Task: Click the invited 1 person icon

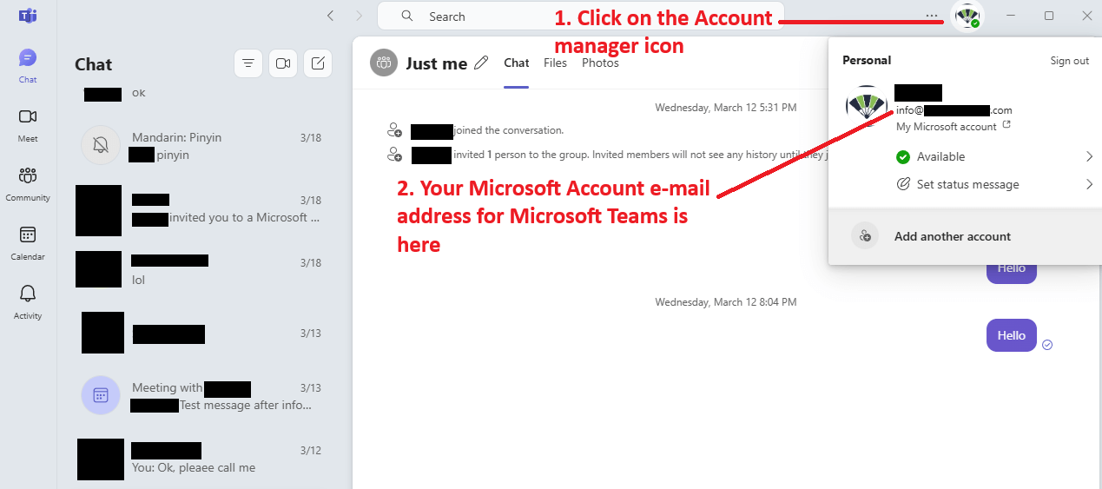Action: click(394, 155)
